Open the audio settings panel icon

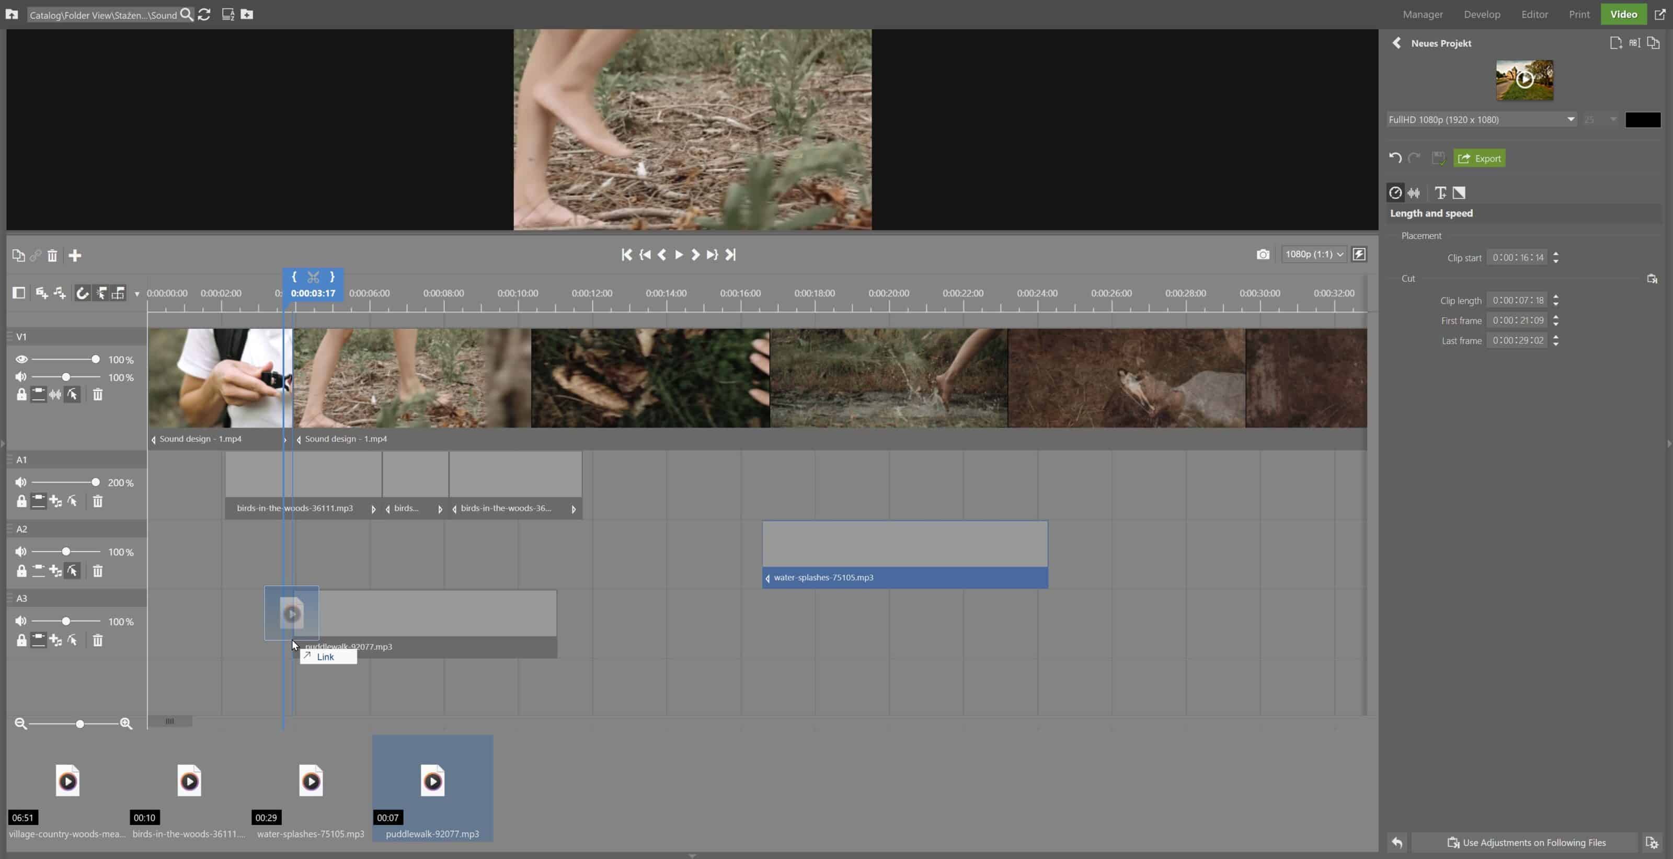1414,193
